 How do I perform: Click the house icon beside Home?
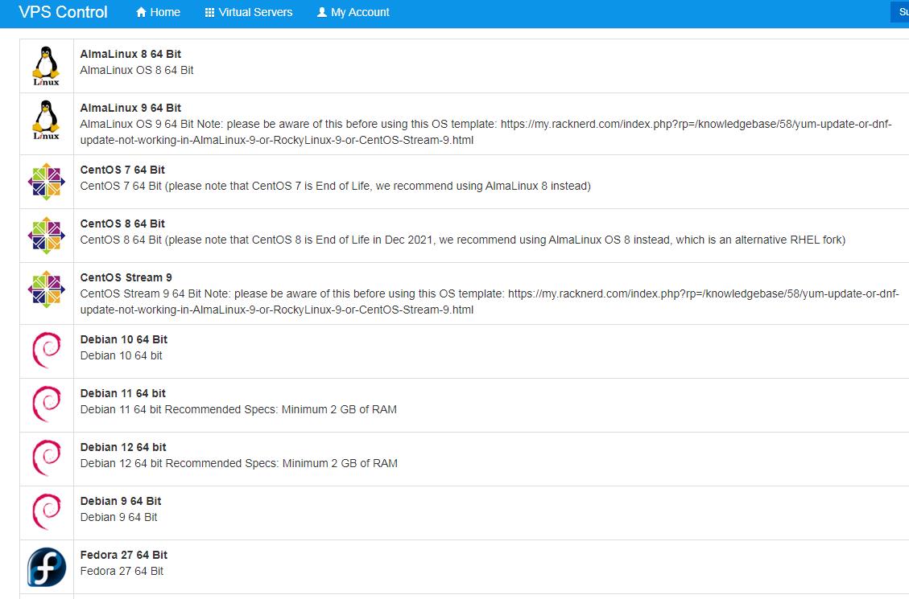(x=141, y=12)
